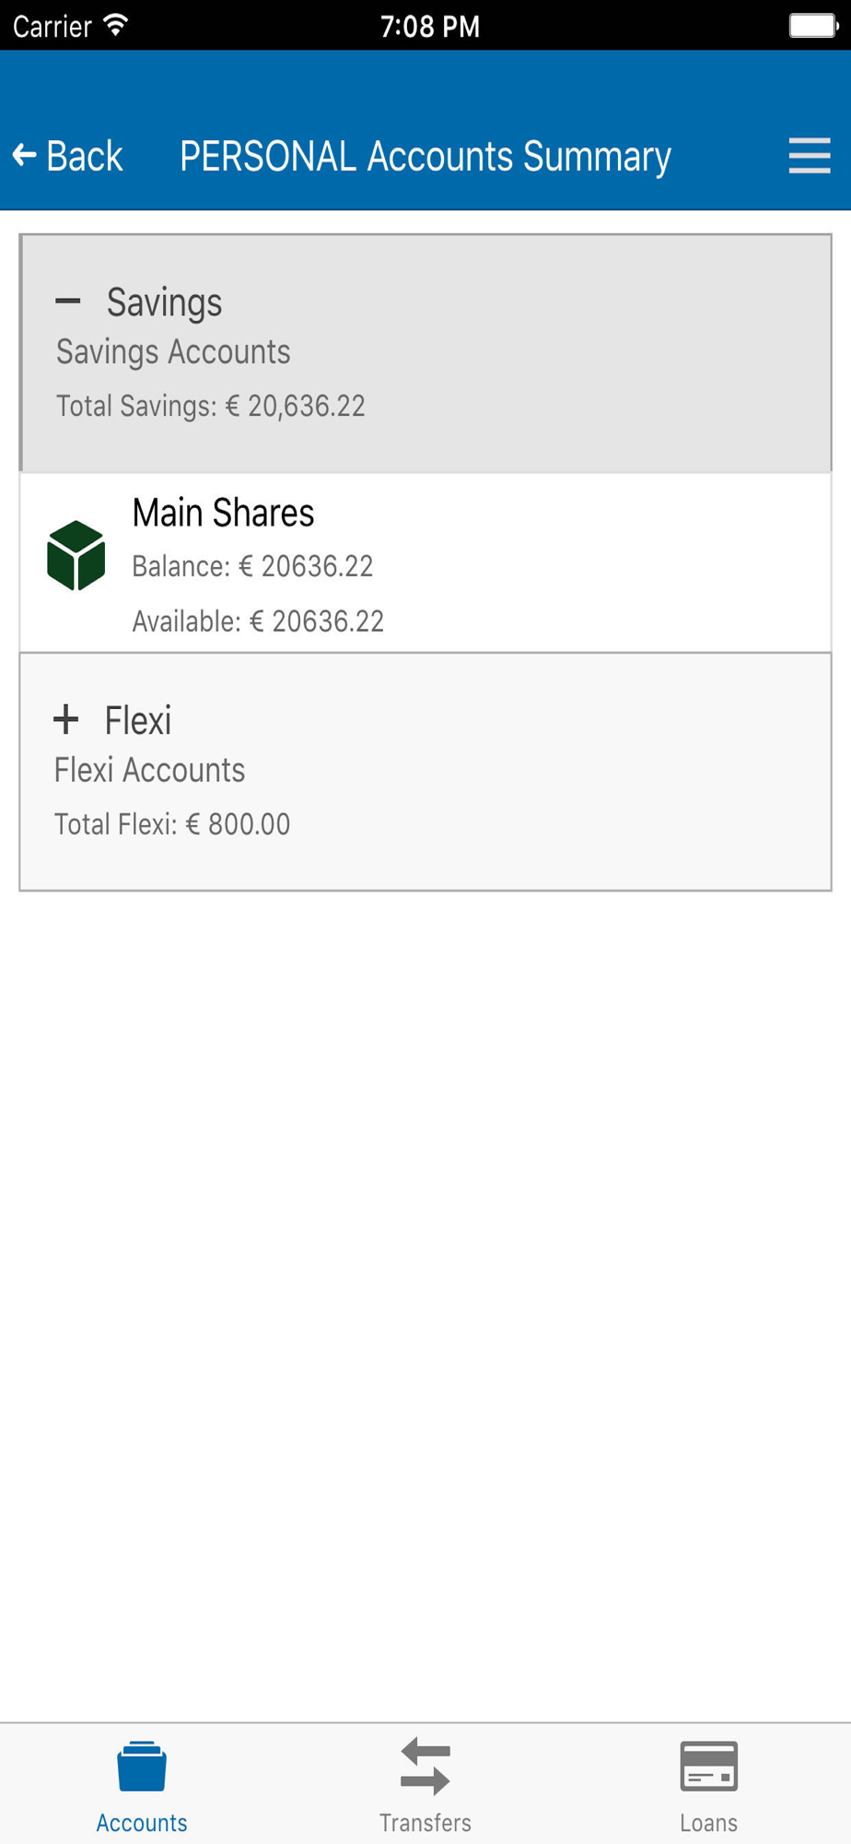Open the Main Shares account
Viewport: 851px width, 1844px height.
pyautogui.click(x=224, y=514)
